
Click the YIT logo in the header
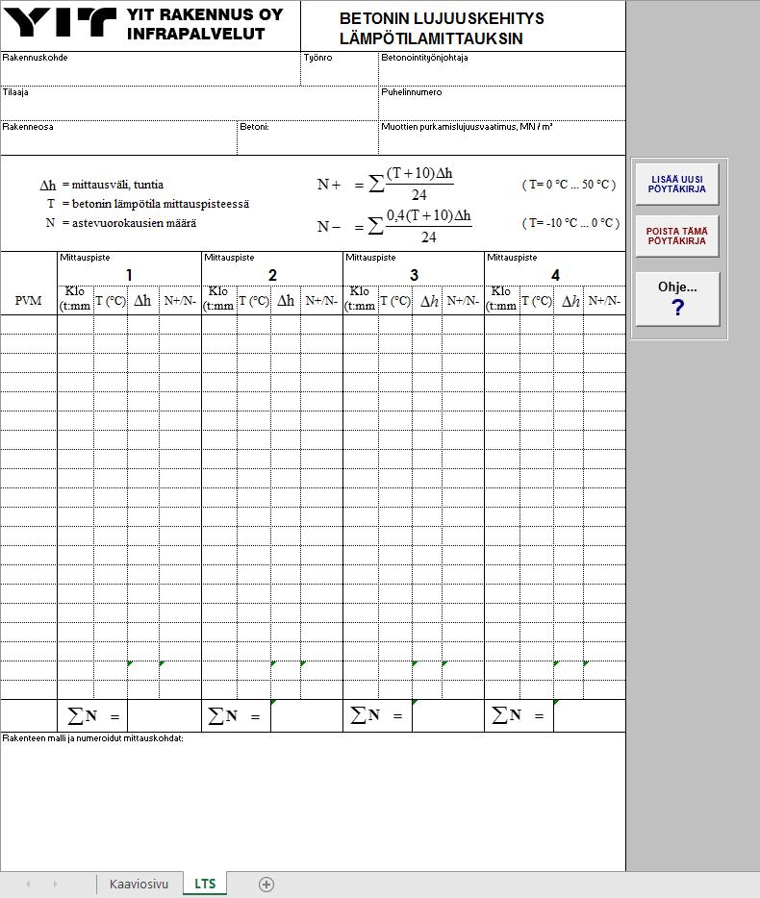60,23
